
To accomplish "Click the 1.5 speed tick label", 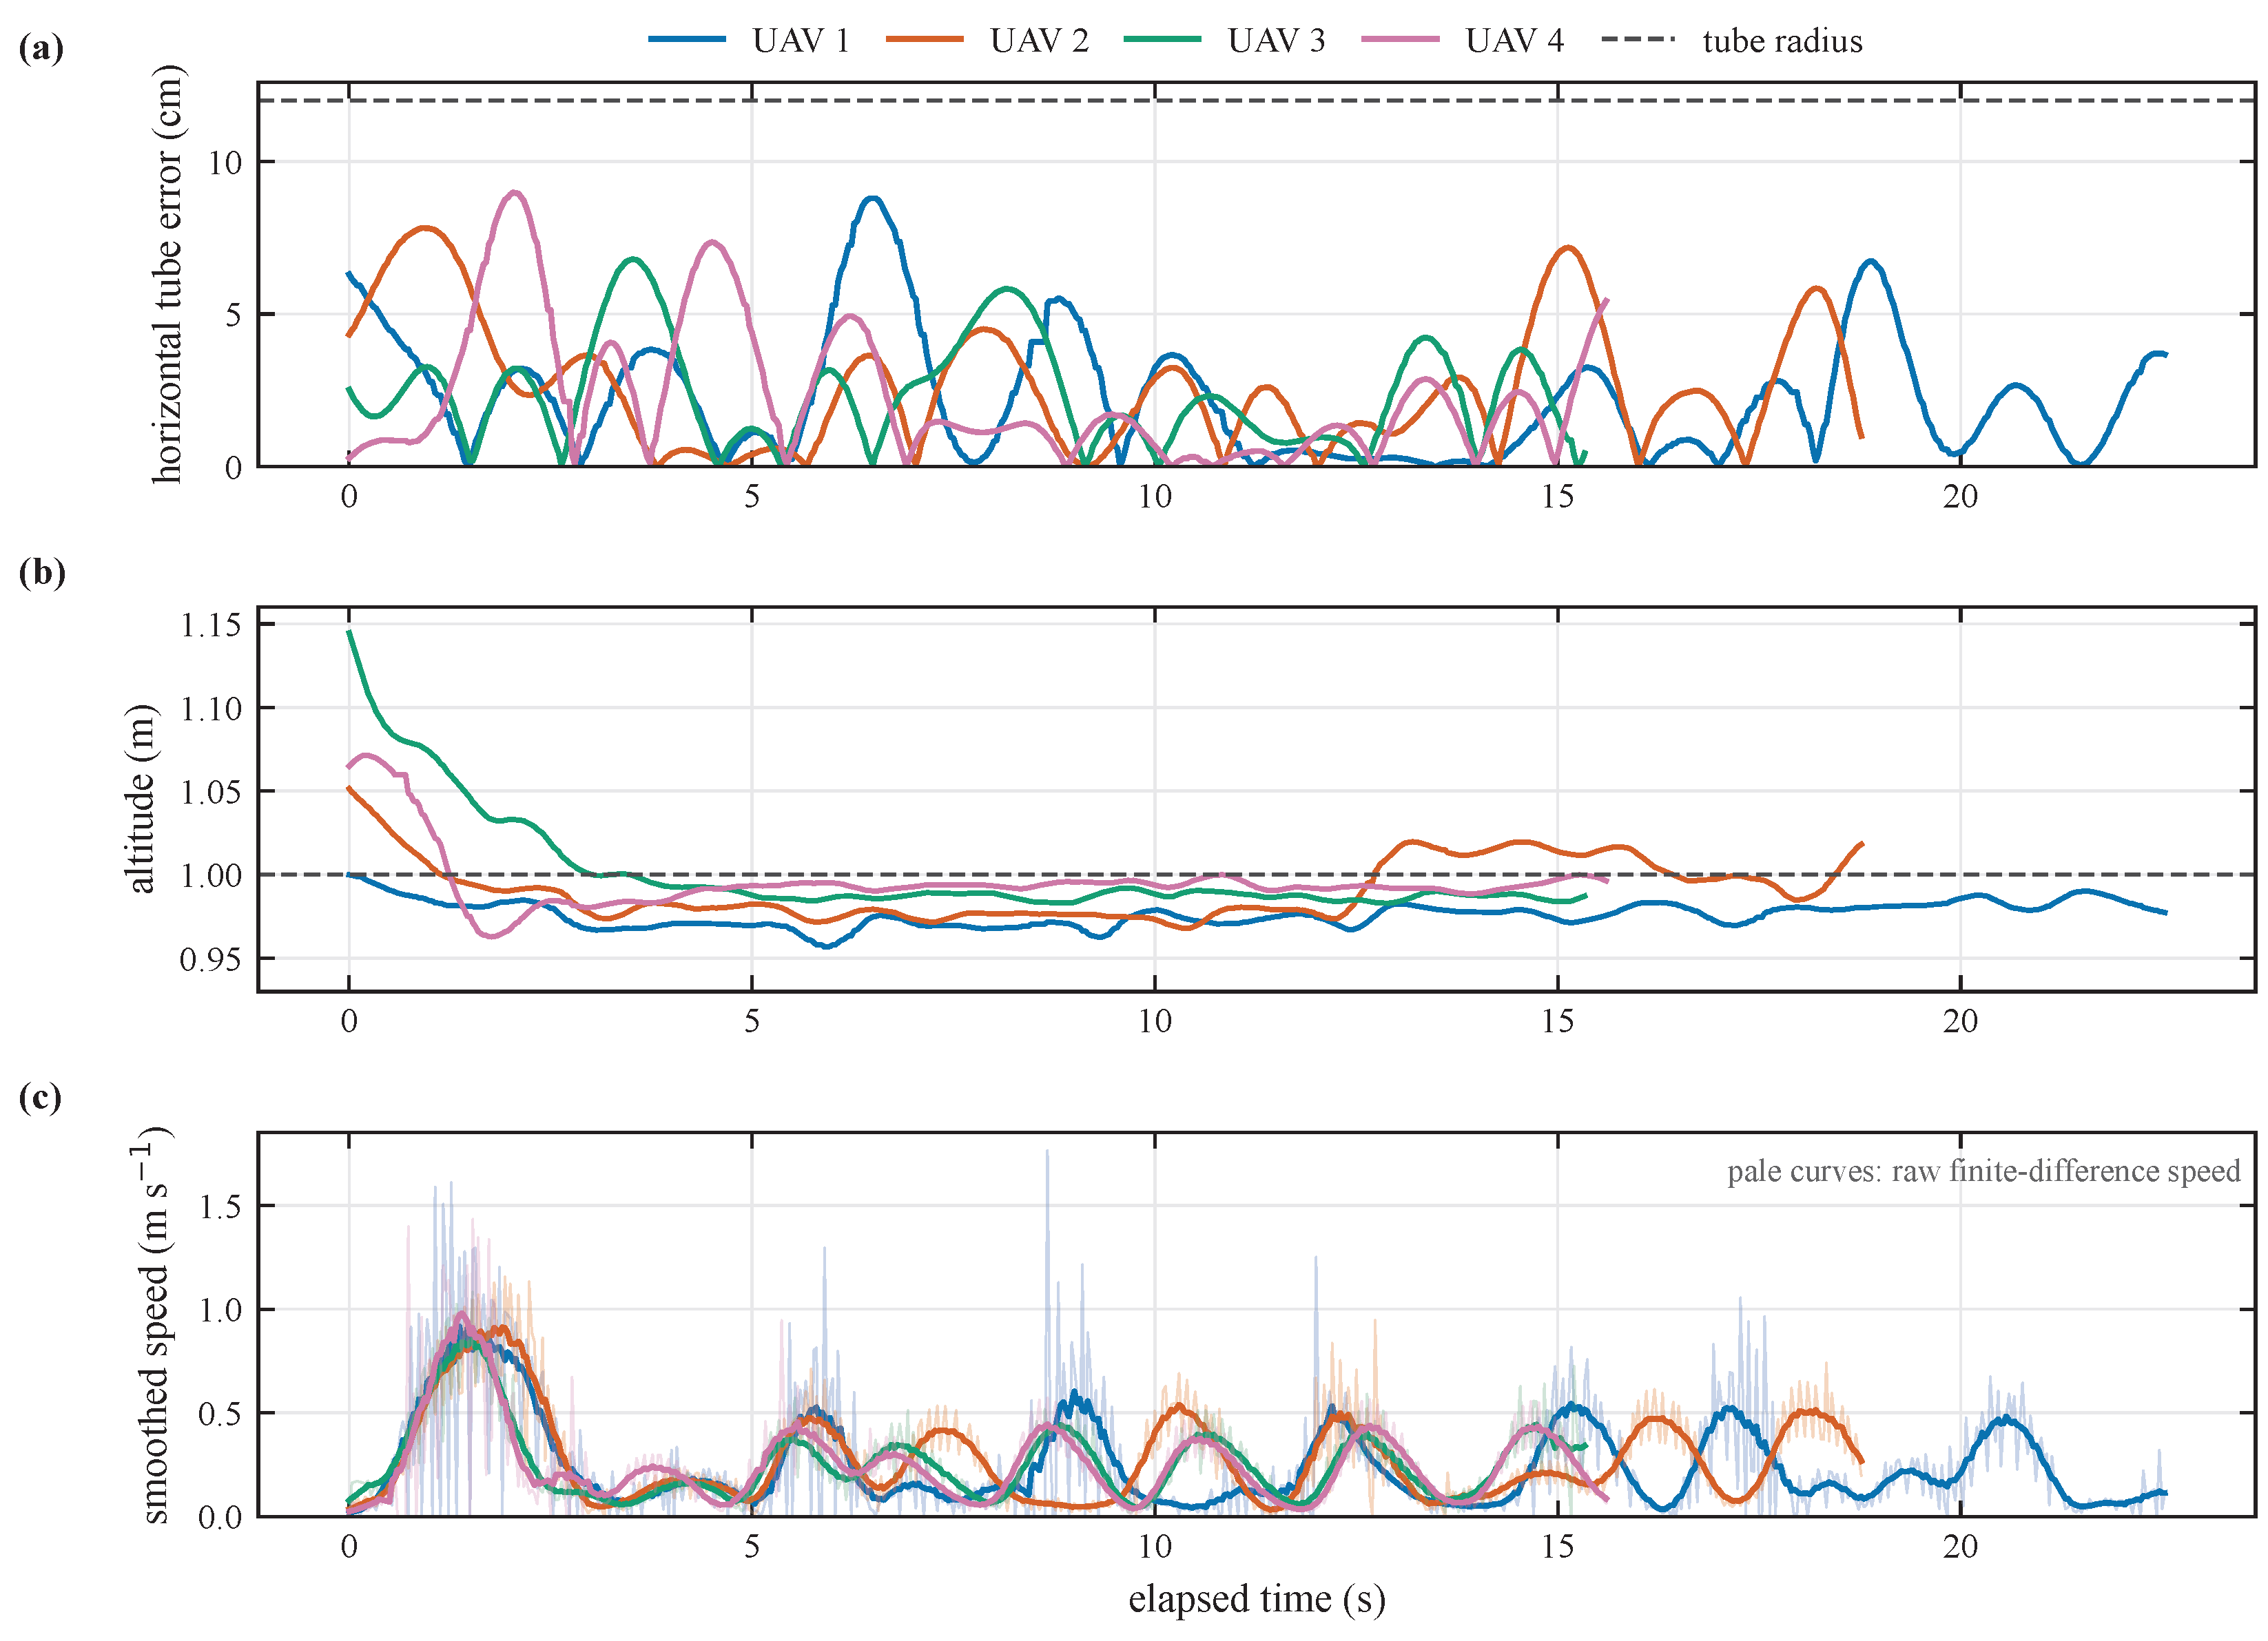I will (221, 1206).
